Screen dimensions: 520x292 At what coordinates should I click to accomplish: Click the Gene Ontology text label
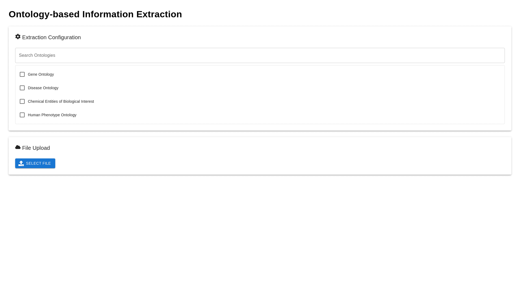(x=41, y=74)
